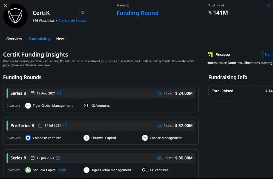
Task: Click the Sign-up button in Finceptor ad
Action: coord(268,55)
